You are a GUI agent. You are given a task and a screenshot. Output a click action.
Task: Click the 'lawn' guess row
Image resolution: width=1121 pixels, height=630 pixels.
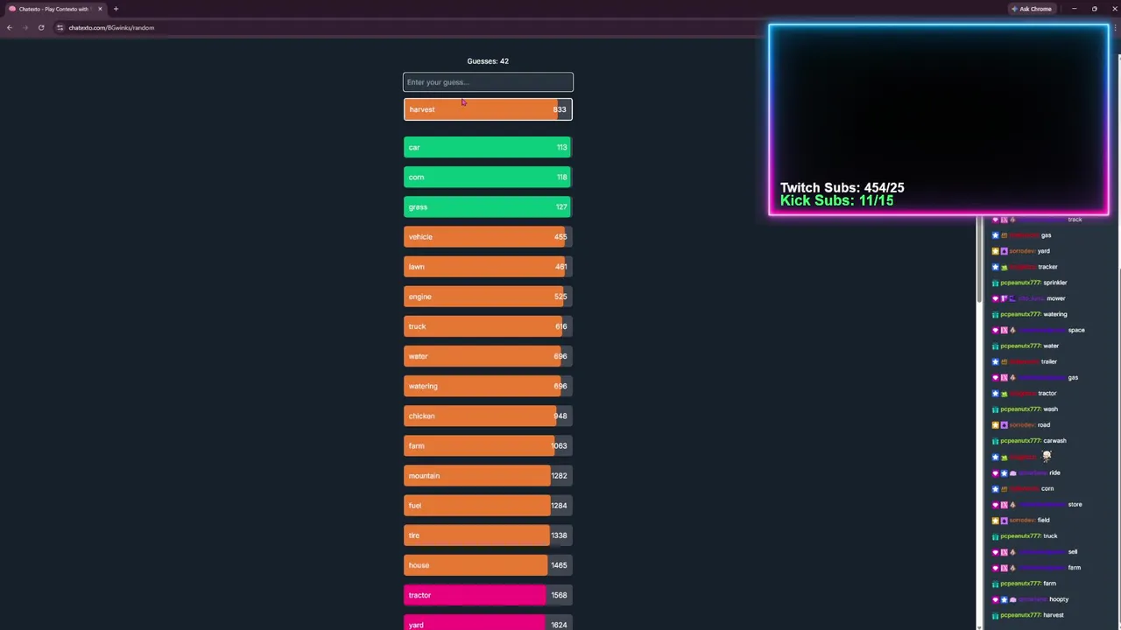tap(488, 266)
